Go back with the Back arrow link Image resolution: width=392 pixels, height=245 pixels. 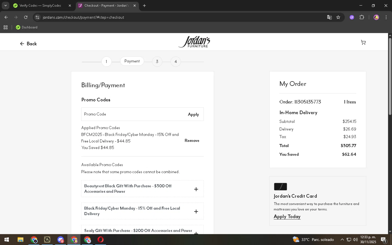(x=28, y=44)
